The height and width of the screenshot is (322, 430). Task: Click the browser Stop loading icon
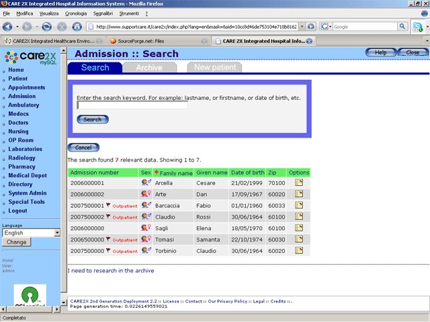(62, 27)
